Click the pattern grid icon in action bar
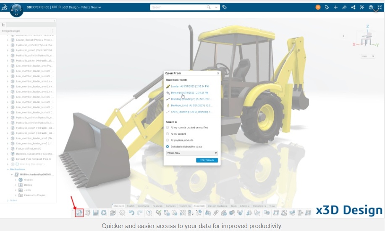This screenshot has height=231, width=385. tap(183, 213)
